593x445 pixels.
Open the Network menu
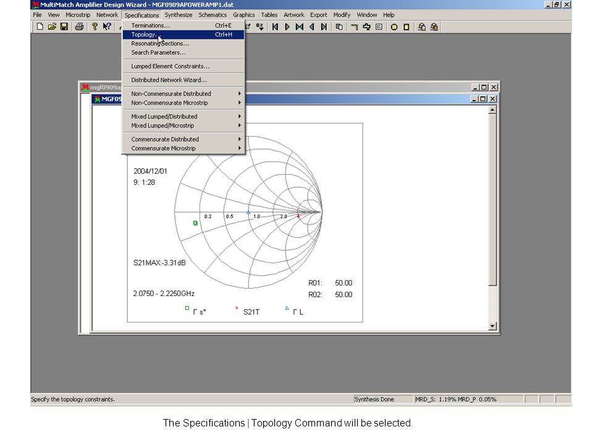107,15
